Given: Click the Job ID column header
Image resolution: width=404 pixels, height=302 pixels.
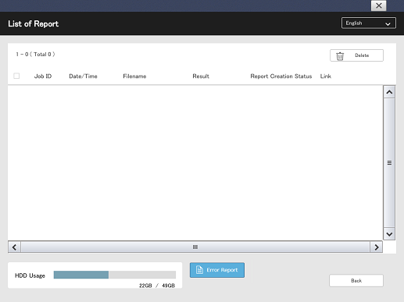Looking at the screenshot, I should [x=43, y=76].
